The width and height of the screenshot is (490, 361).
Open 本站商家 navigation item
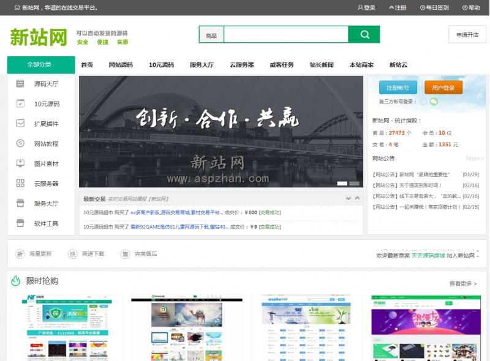(361, 65)
